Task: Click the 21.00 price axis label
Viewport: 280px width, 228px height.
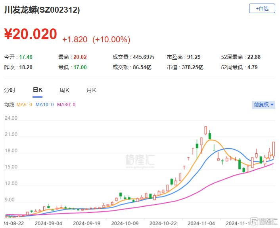Action: pyautogui.click(x=11, y=134)
